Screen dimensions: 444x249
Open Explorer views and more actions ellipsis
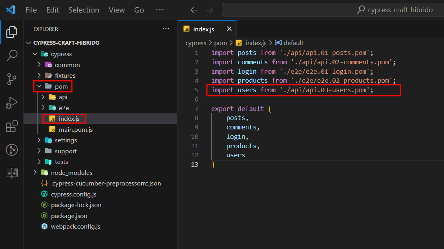coord(166,29)
